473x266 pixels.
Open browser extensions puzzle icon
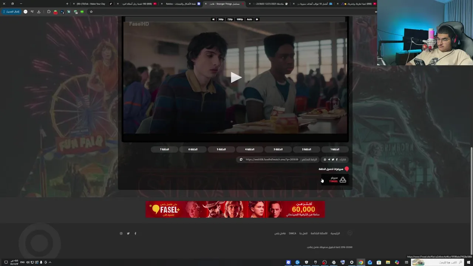point(48,11)
